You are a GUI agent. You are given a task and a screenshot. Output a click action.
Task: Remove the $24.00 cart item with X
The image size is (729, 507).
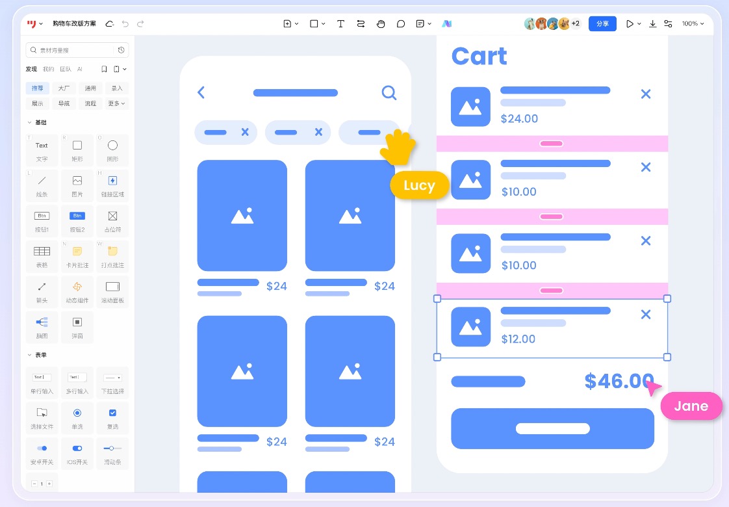click(x=646, y=94)
